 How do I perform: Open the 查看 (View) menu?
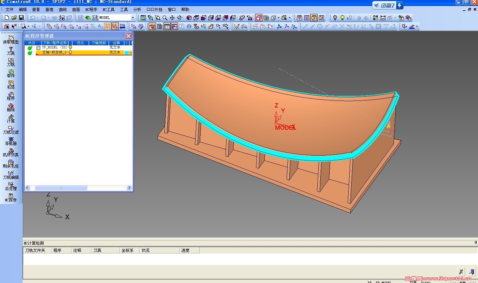point(36,10)
